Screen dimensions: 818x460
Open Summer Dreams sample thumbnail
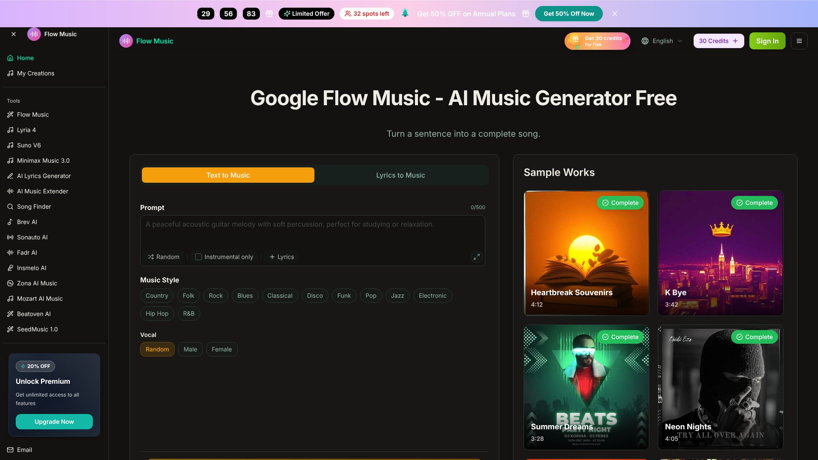coord(586,388)
